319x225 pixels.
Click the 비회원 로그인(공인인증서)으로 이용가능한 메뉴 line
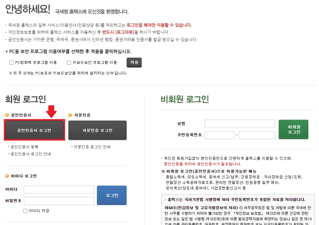click(x=209, y=171)
